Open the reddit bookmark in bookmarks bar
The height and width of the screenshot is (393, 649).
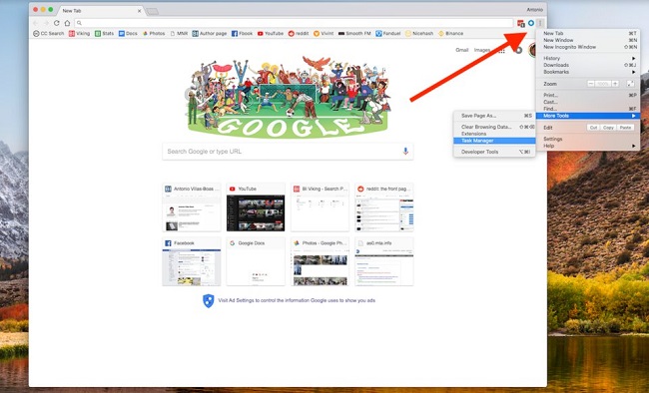coord(299,34)
